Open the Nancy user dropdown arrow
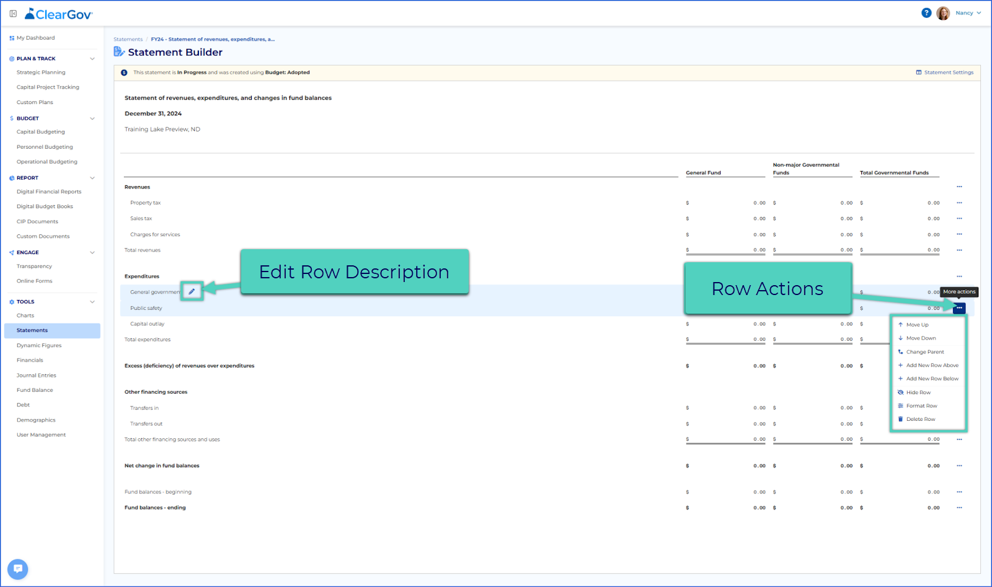This screenshot has width=992, height=587. tap(979, 13)
